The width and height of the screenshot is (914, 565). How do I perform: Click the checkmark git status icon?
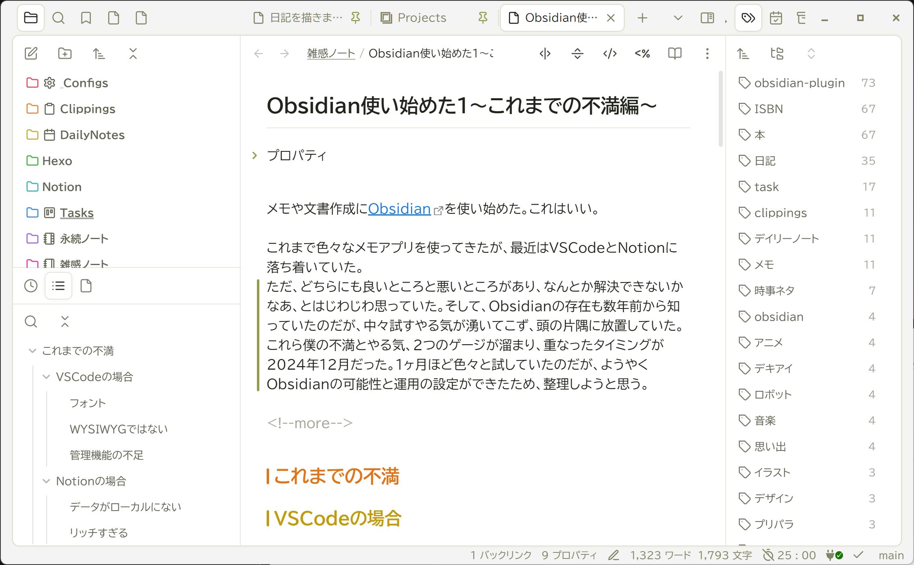coord(858,555)
